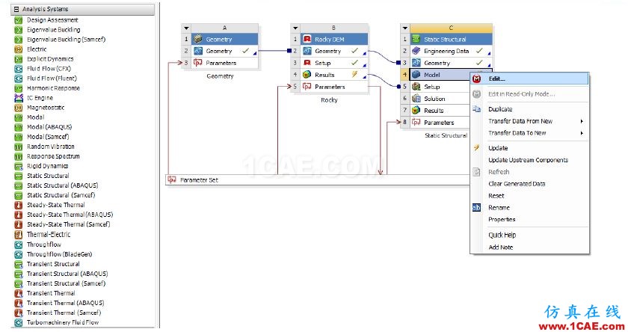Open system B header dropdown arrow
This screenshot has width=628, height=332.
(x=295, y=28)
